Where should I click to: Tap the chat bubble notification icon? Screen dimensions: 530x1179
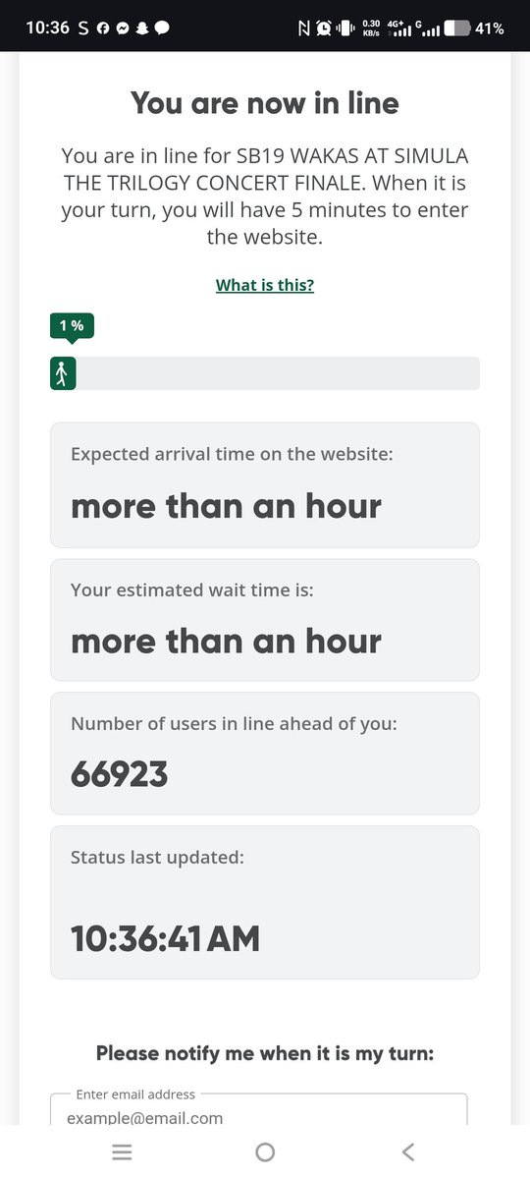click(x=162, y=28)
